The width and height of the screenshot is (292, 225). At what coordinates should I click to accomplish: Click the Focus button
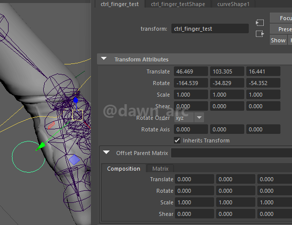coord(281,18)
